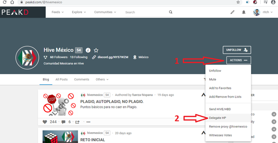Select Mute in actions menu

pos(228,79)
